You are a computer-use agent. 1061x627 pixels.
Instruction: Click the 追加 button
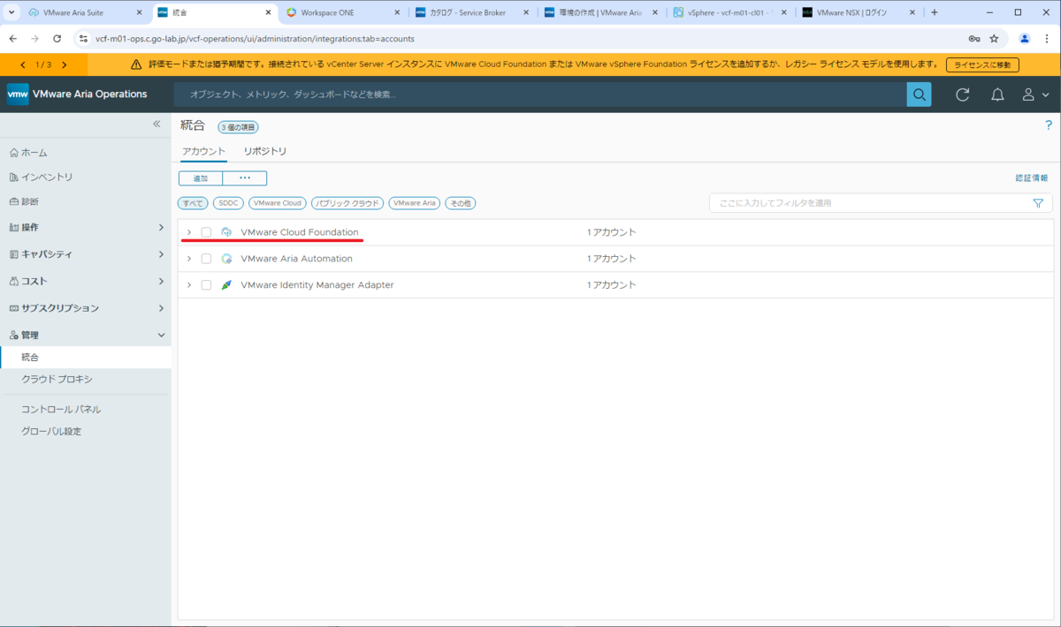[x=201, y=178]
